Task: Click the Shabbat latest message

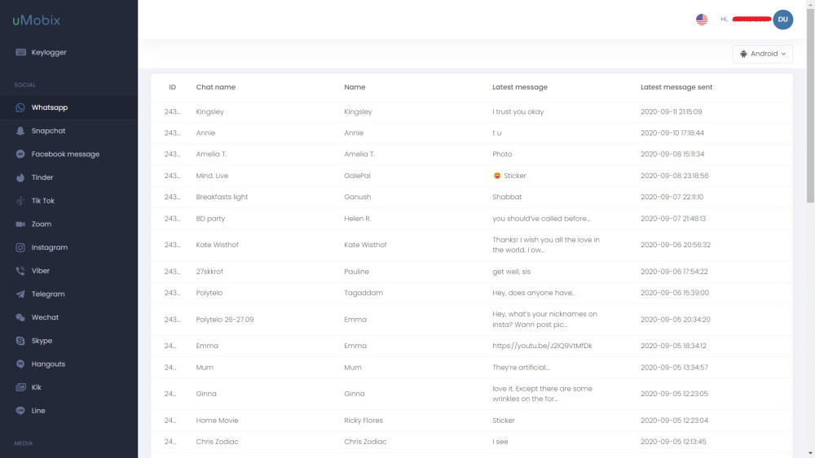Action: click(x=507, y=197)
